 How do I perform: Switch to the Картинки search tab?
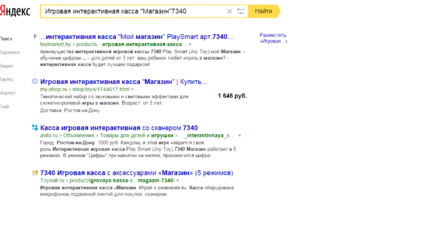tap(10, 52)
